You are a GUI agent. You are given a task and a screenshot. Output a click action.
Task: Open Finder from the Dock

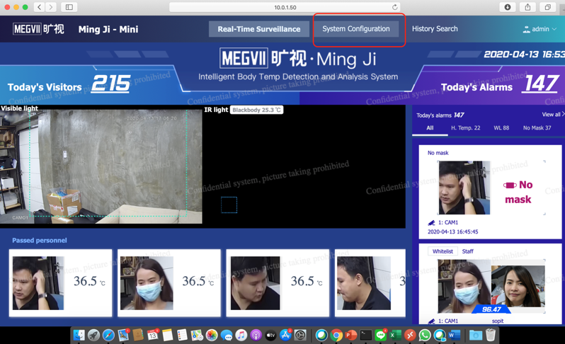click(79, 336)
